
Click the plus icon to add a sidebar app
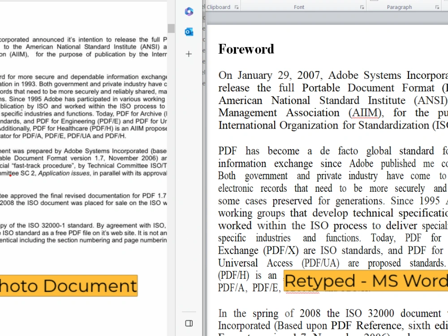[x=189, y=54]
